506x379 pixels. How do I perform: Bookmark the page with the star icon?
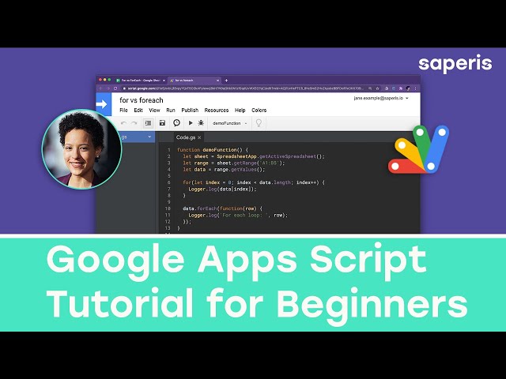point(377,88)
